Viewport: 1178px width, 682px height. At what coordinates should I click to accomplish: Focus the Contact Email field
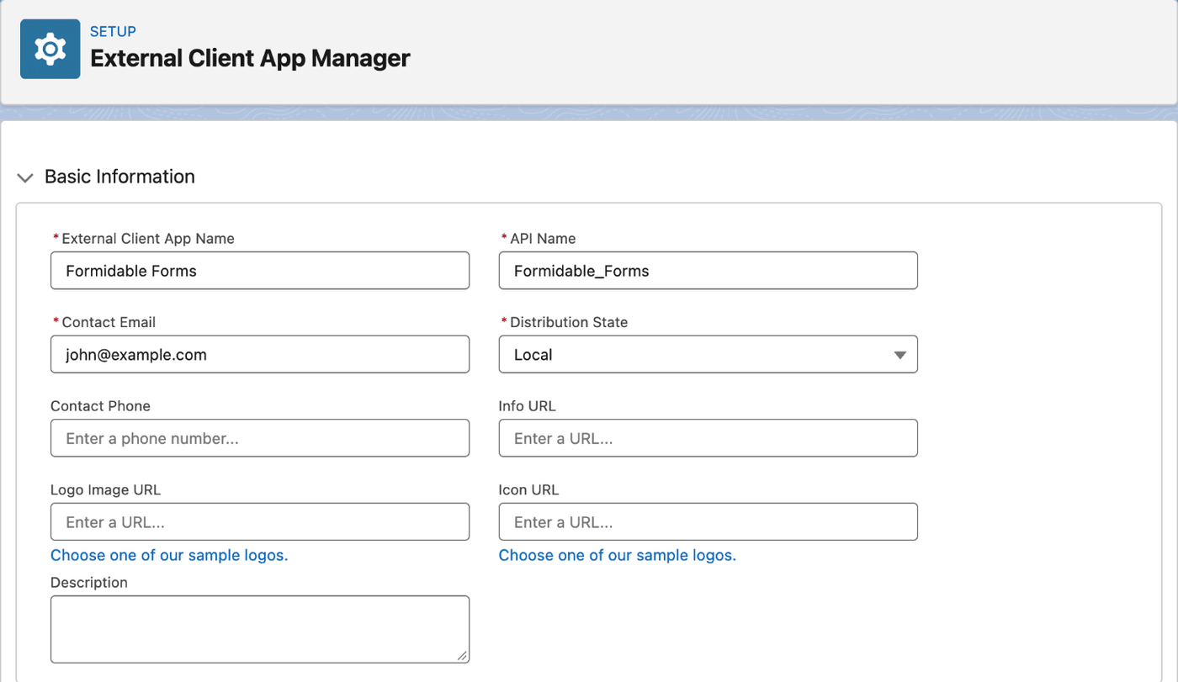click(260, 355)
